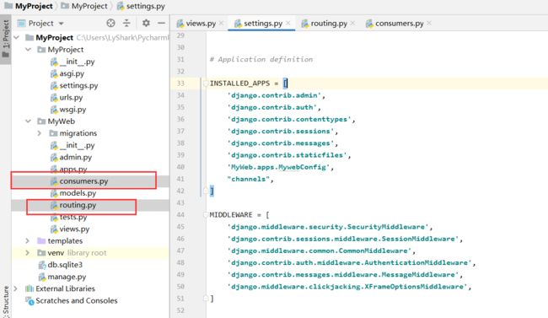
Task: Click the collapse all icon in Project panel
Action: 126,23
